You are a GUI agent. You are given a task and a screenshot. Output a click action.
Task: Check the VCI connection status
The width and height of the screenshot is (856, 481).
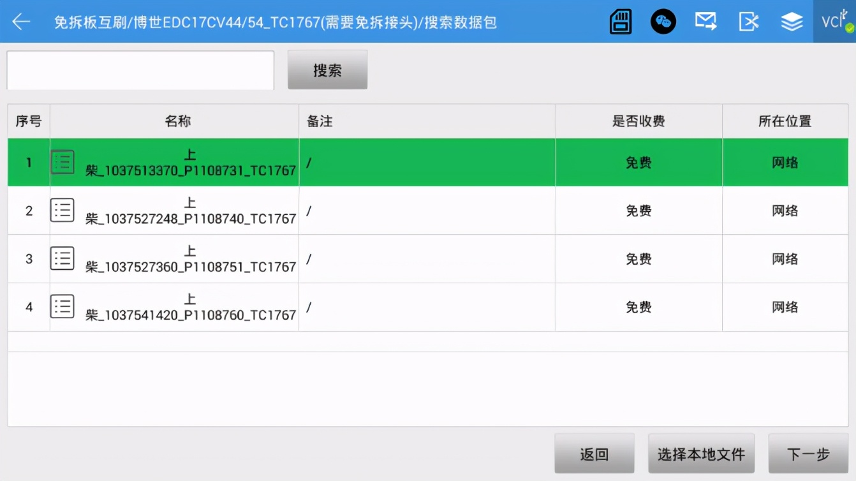[836, 22]
